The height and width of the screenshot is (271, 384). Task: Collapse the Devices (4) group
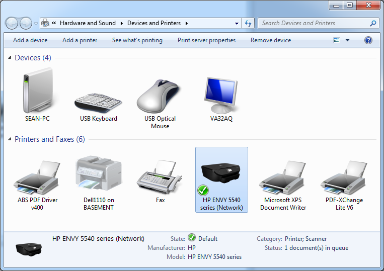(10, 58)
